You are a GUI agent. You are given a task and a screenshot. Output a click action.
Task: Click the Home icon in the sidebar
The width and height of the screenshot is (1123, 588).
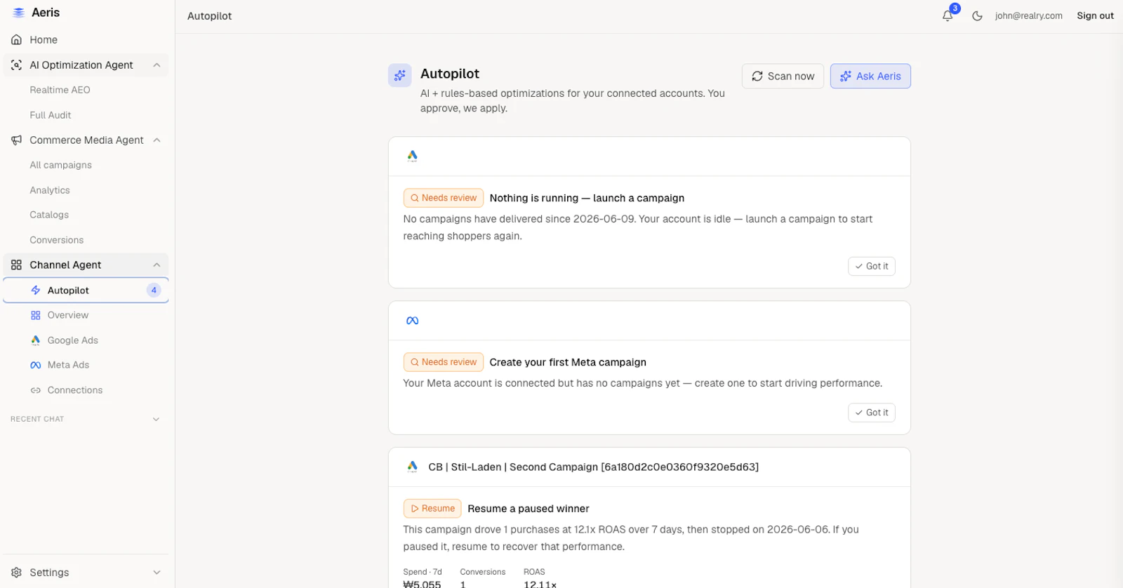coord(17,40)
